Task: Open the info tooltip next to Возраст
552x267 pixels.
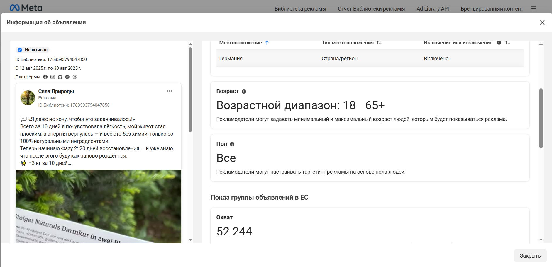Action: point(244,91)
